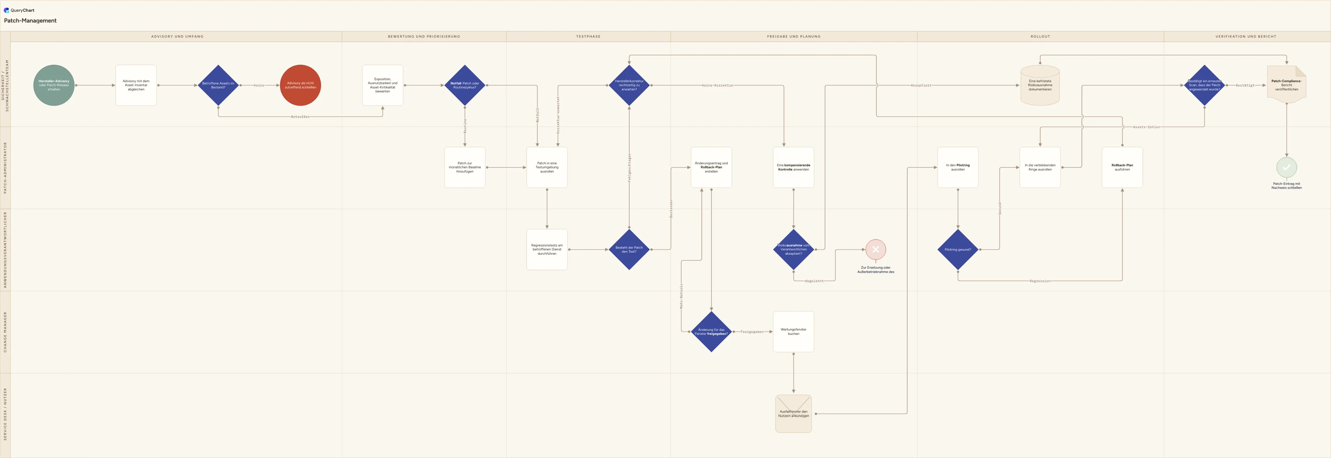Click the 'Keine-Korrektur' edge label
Image resolution: width=1331 pixels, height=458 pixels.
point(717,85)
